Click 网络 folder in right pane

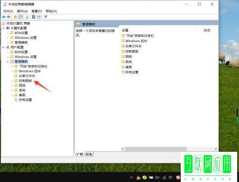click(127, 57)
